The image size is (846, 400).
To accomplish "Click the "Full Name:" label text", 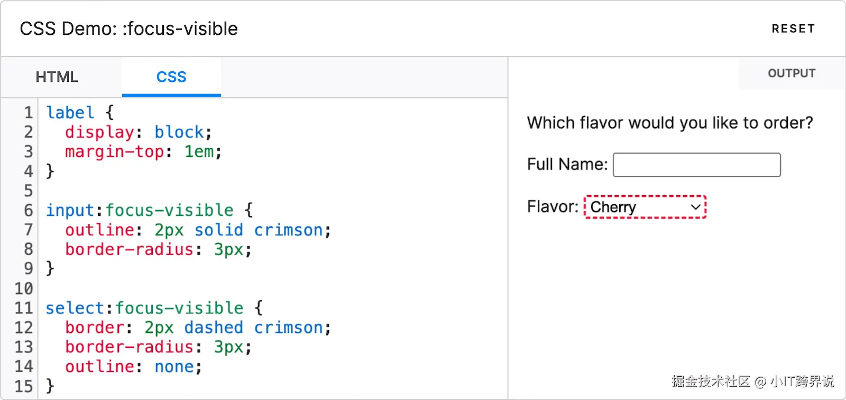I will [x=567, y=165].
